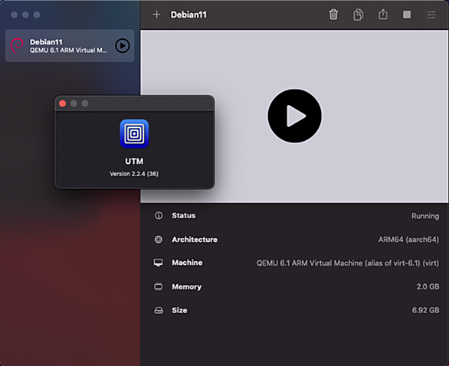Click the Memory icon
The image size is (449, 366).
coord(159,286)
